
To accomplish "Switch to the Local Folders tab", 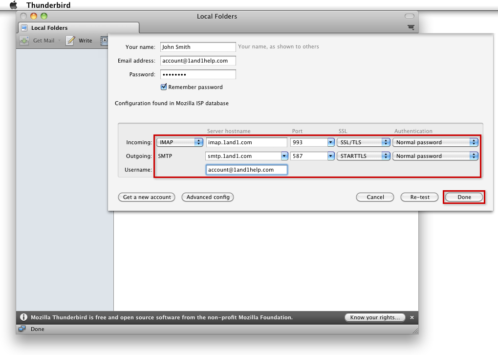I will click(x=79, y=28).
